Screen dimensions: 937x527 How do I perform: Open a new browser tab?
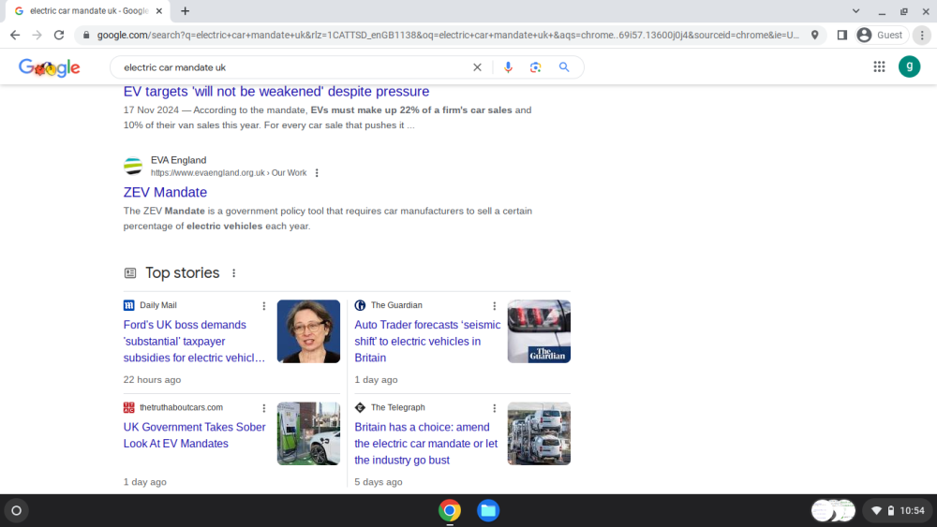coord(186,10)
